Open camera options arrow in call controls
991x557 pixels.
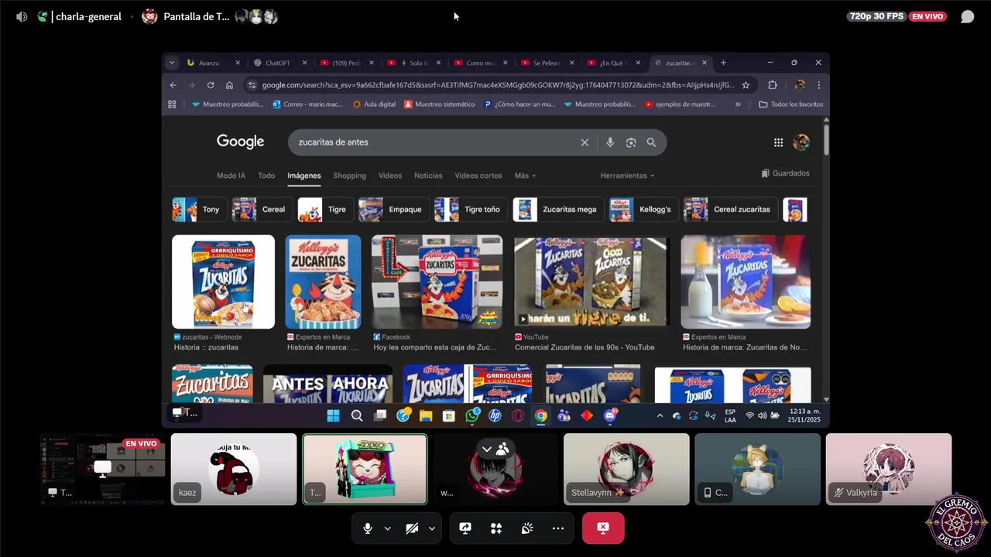(431, 528)
